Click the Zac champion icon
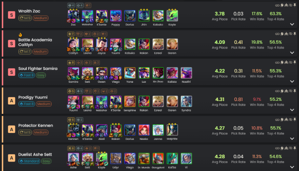The height and width of the screenshot is (171, 299). click(x=73, y=16)
